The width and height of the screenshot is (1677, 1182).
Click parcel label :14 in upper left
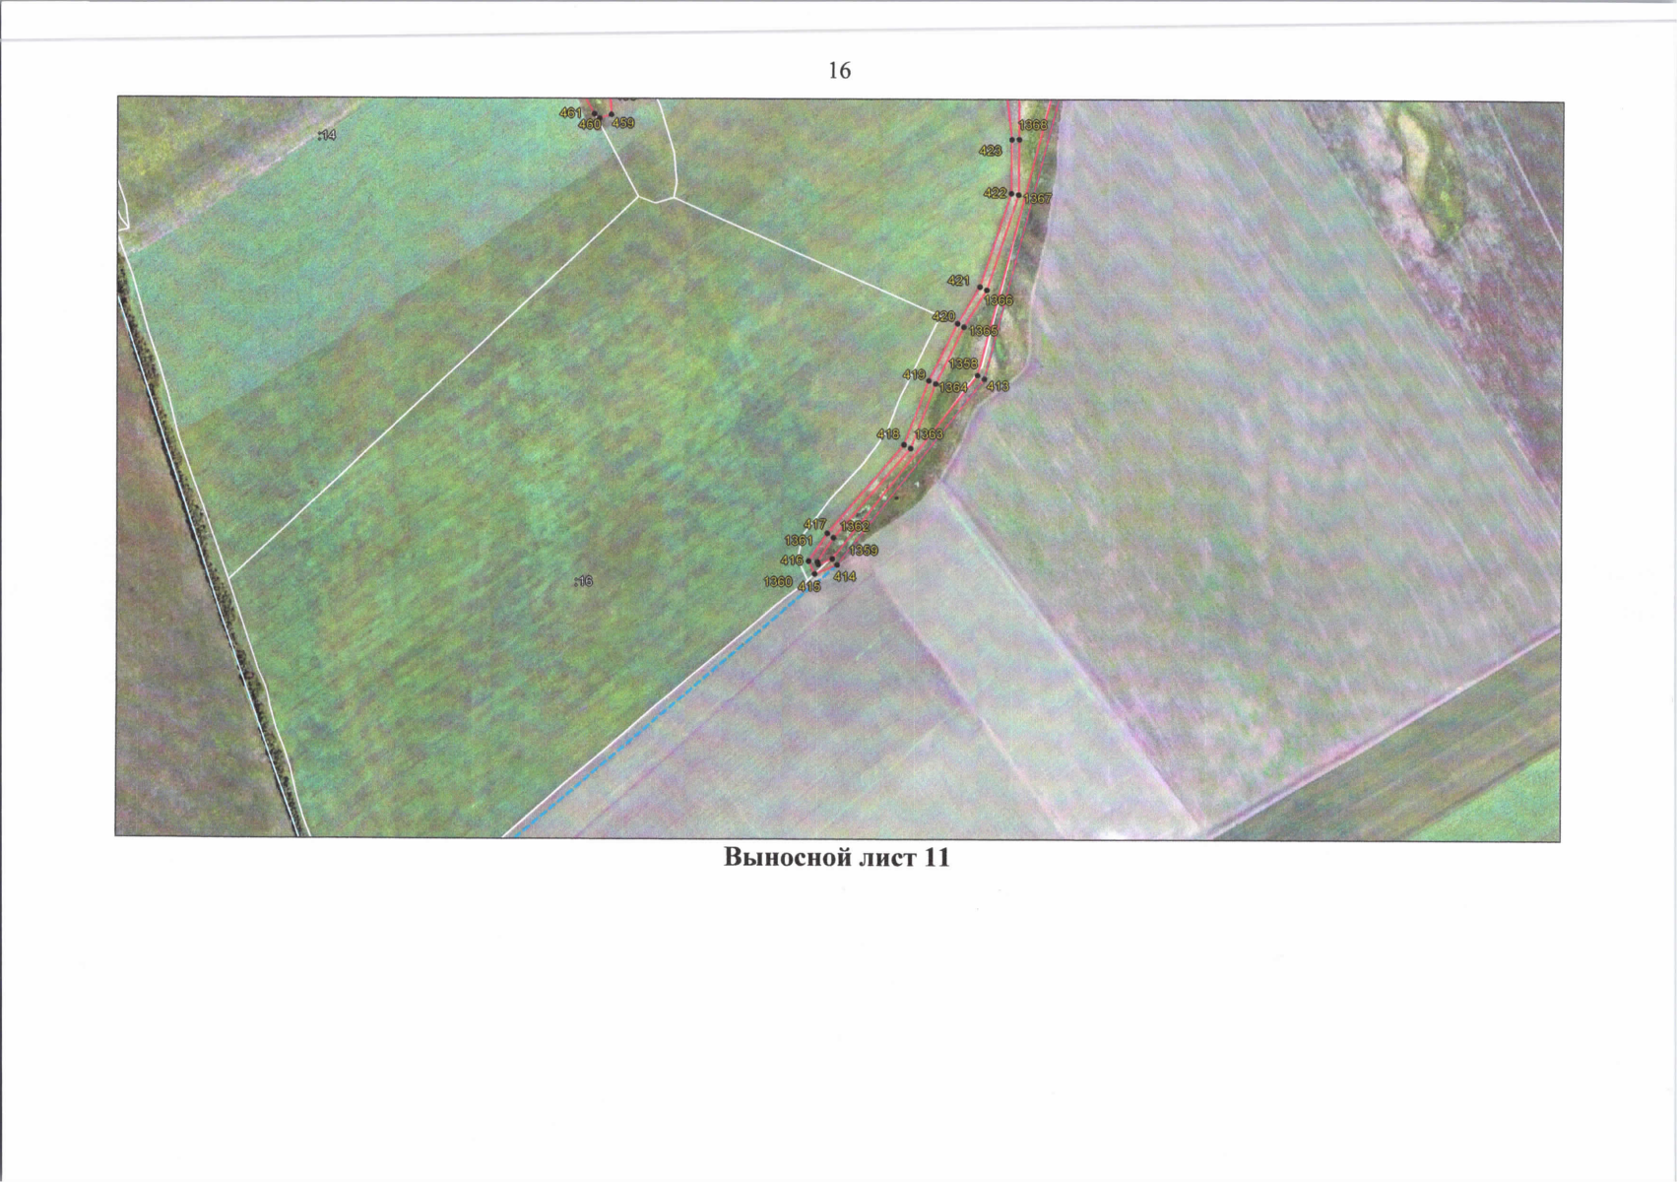pyautogui.click(x=326, y=135)
